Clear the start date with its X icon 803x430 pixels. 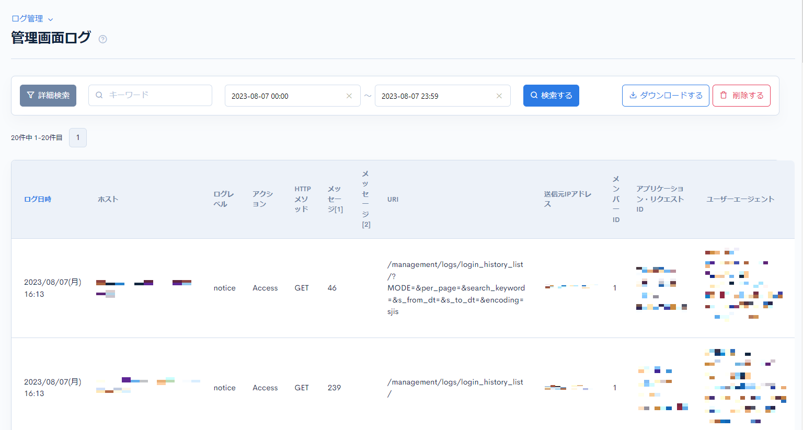(x=349, y=96)
